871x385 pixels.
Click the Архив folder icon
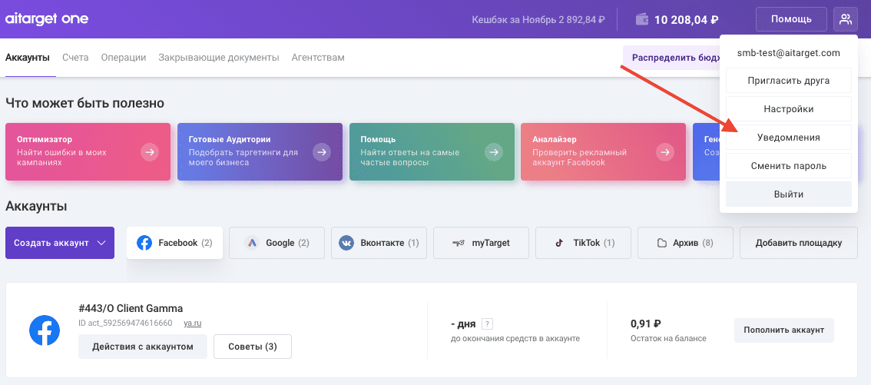pyautogui.click(x=661, y=243)
